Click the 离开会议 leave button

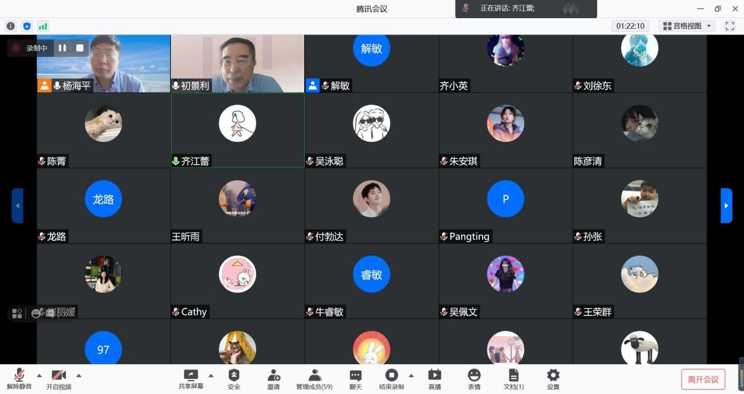703,379
